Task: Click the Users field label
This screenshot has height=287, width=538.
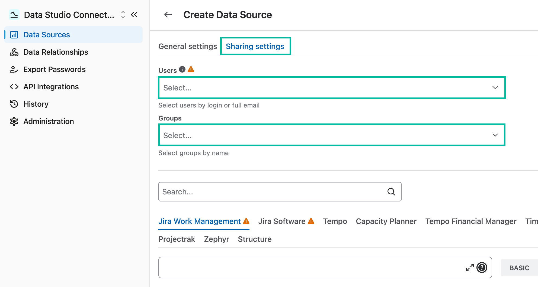Action: tap(168, 70)
